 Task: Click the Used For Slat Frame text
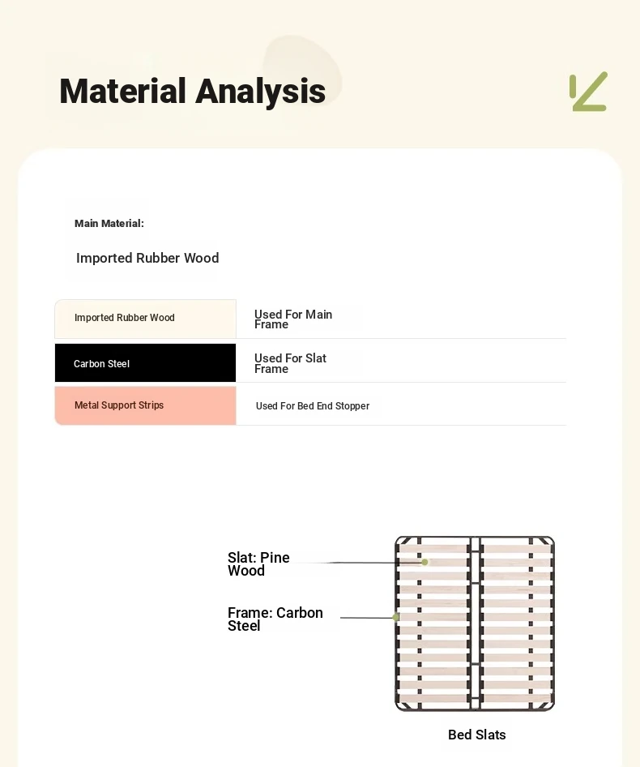click(290, 363)
